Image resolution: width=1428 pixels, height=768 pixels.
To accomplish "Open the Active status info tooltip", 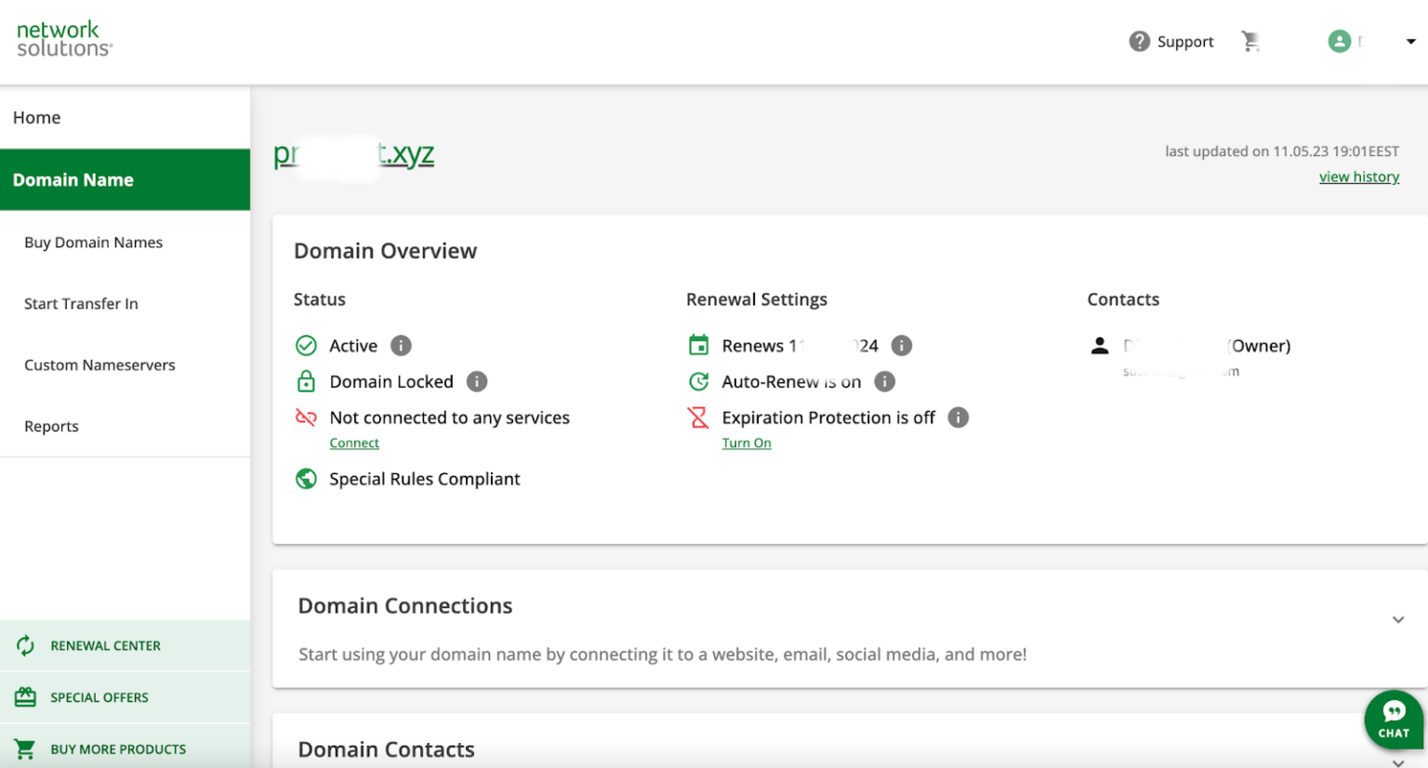I will pos(401,345).
